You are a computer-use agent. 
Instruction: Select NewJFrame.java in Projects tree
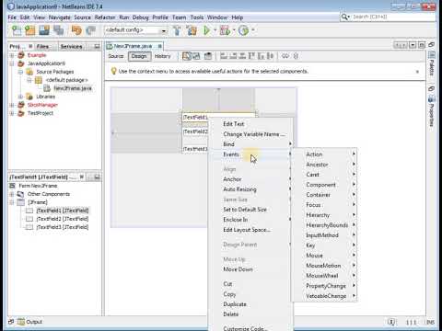click(x=73, y=88)
